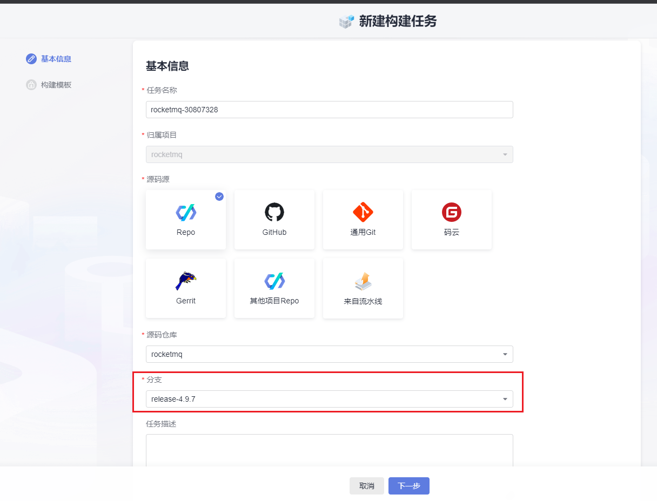Choose the Gerrit bird icon
The image size is (657, 501).
point(186,281)
